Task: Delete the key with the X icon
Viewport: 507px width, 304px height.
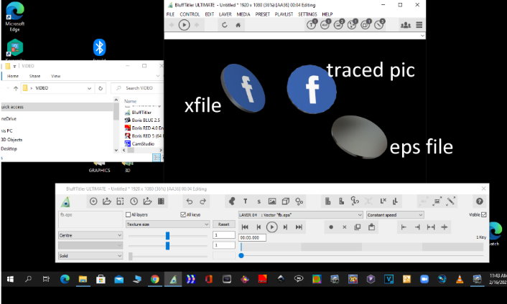Action: 345,227
